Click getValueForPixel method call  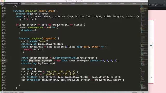(x=66, y=58)
